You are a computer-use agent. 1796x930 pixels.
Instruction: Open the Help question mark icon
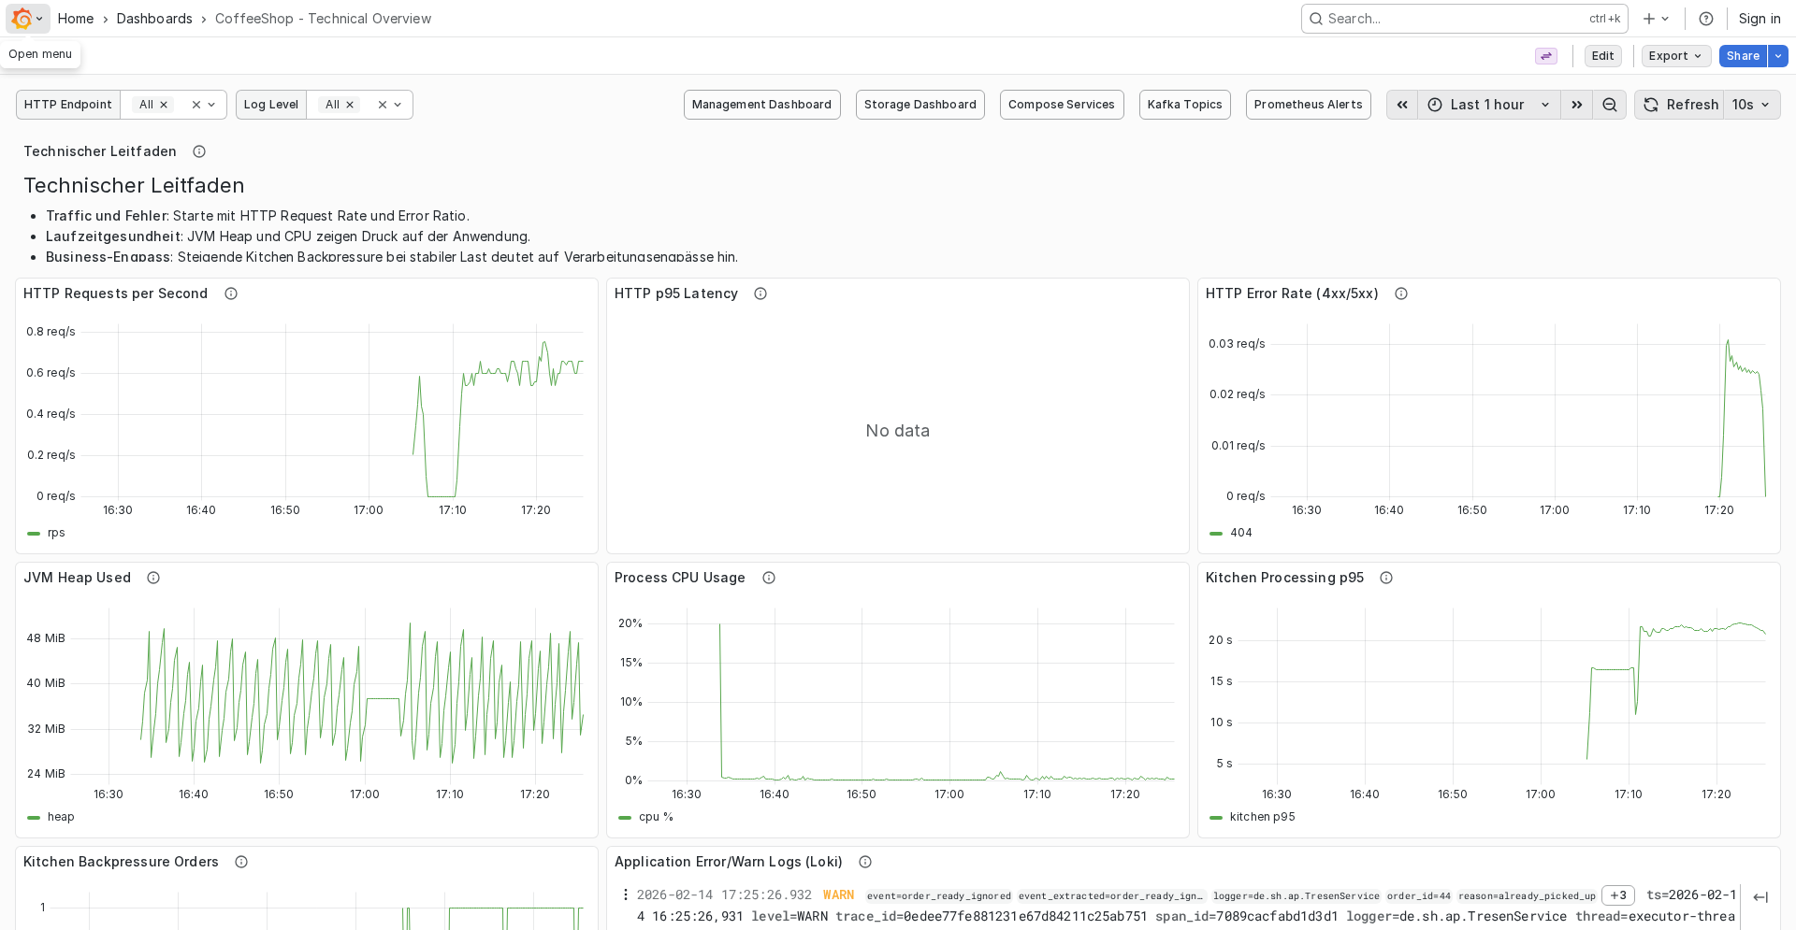coord(1705,19)
